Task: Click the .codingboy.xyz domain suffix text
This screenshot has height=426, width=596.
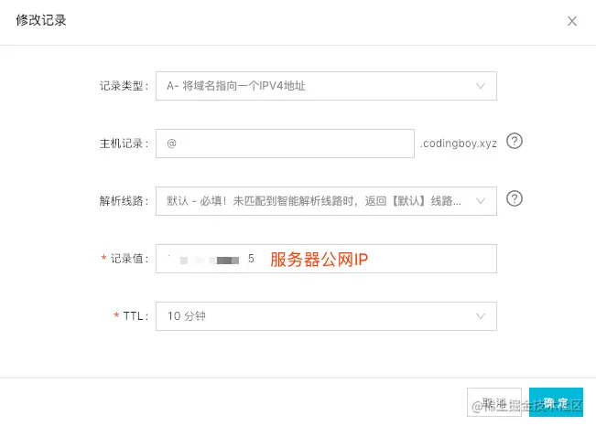Action: [459, 144]
